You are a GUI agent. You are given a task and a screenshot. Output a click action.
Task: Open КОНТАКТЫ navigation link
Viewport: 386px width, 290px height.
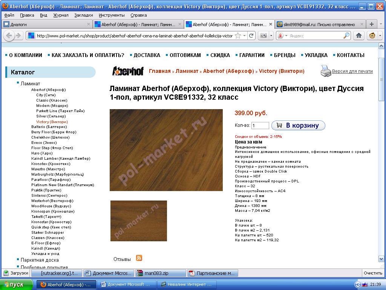tap(351, 55)
